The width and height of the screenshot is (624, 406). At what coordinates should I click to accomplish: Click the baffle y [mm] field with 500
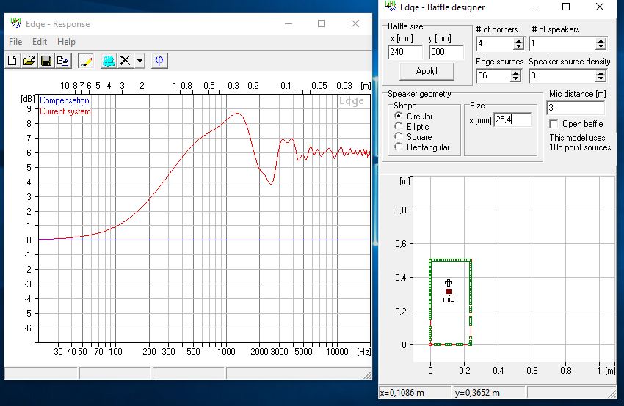coord(446,52)
